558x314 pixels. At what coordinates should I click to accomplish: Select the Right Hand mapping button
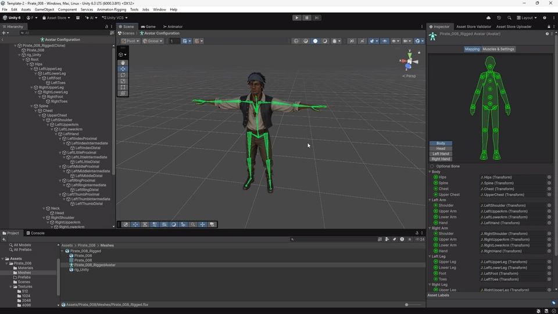[x=441, y=159]
